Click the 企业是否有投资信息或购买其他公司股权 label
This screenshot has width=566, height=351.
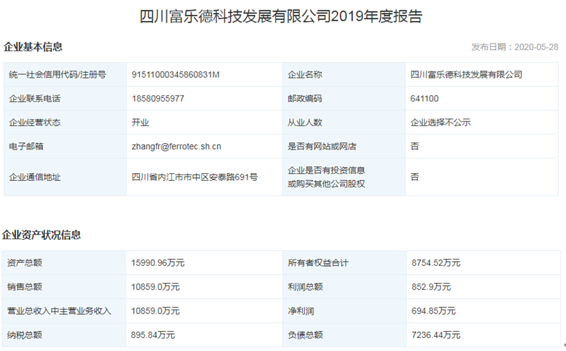coord(327,177)
